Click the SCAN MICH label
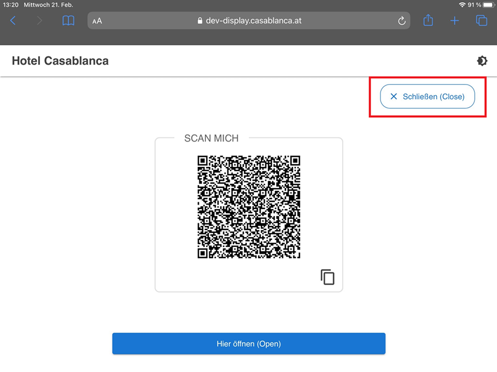 tap(212, 138)
